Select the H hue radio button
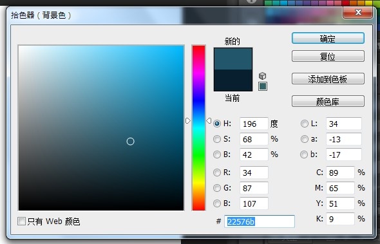Image resolution: width=380 pixels, height=244 pixels. pyautogui.click(x=217, y=124)
